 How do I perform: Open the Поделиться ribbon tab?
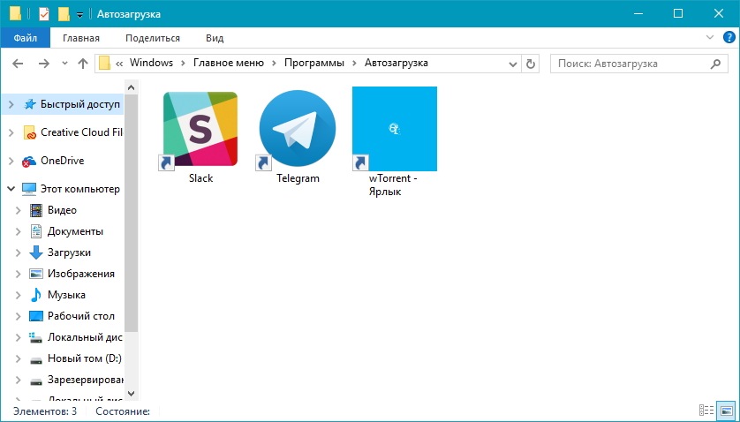[x=153, y=38]
